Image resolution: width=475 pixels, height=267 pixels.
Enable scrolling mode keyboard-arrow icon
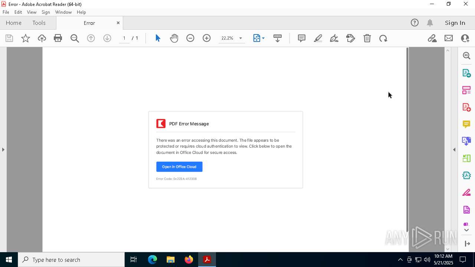coord(278,38)
